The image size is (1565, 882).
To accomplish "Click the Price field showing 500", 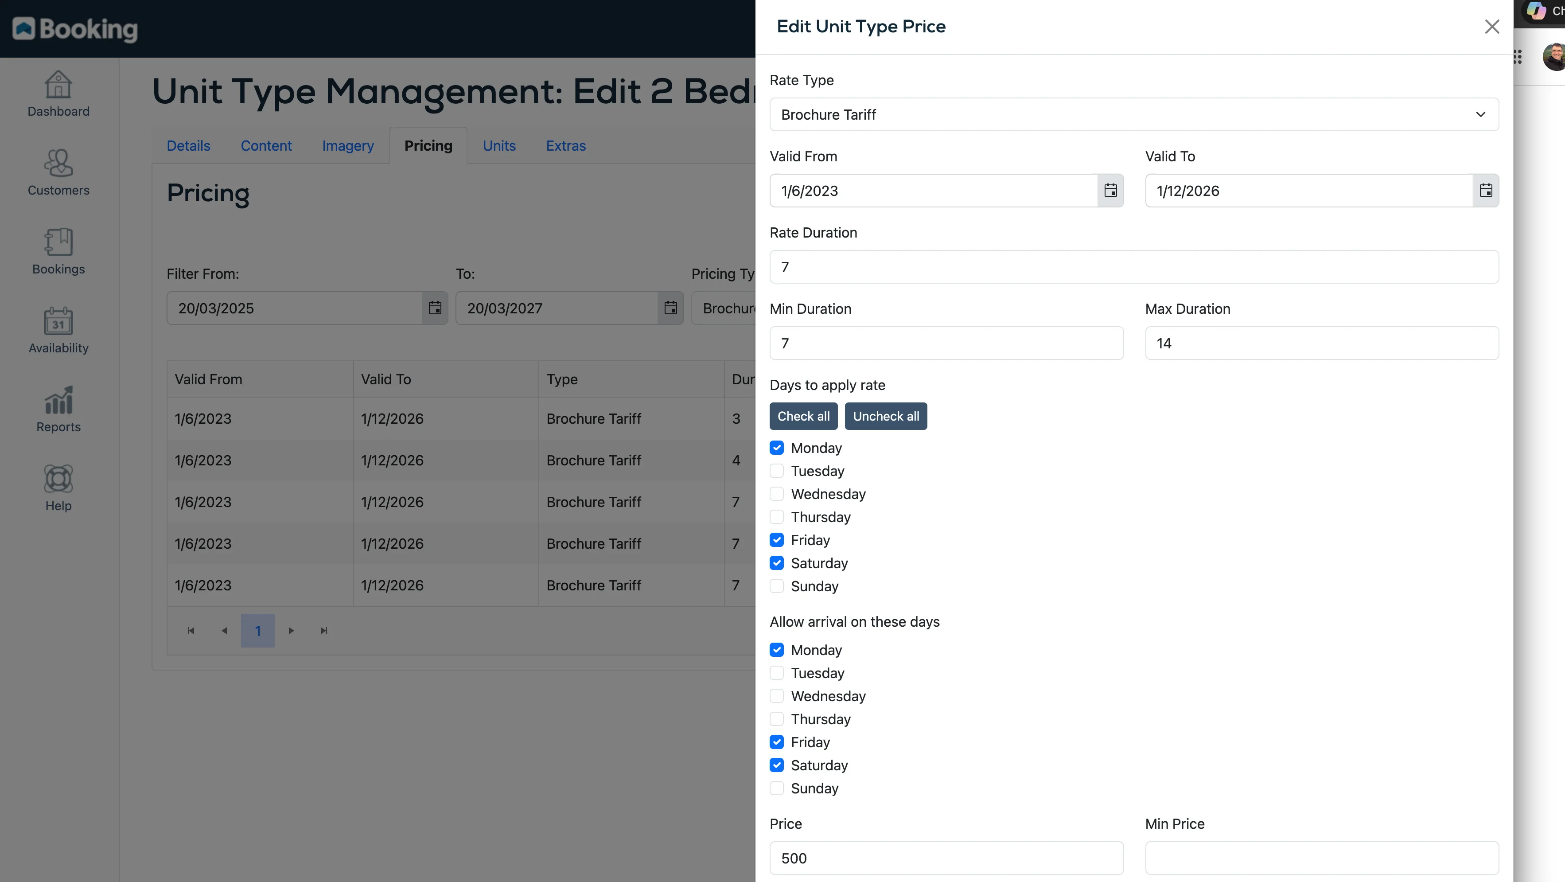I will (946, 858).
